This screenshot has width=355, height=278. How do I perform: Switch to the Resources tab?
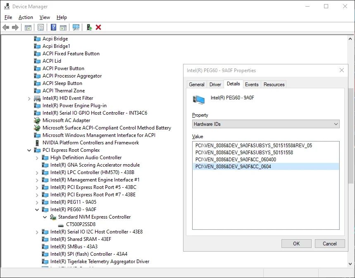pyautogui.click(x=274, y=85)
